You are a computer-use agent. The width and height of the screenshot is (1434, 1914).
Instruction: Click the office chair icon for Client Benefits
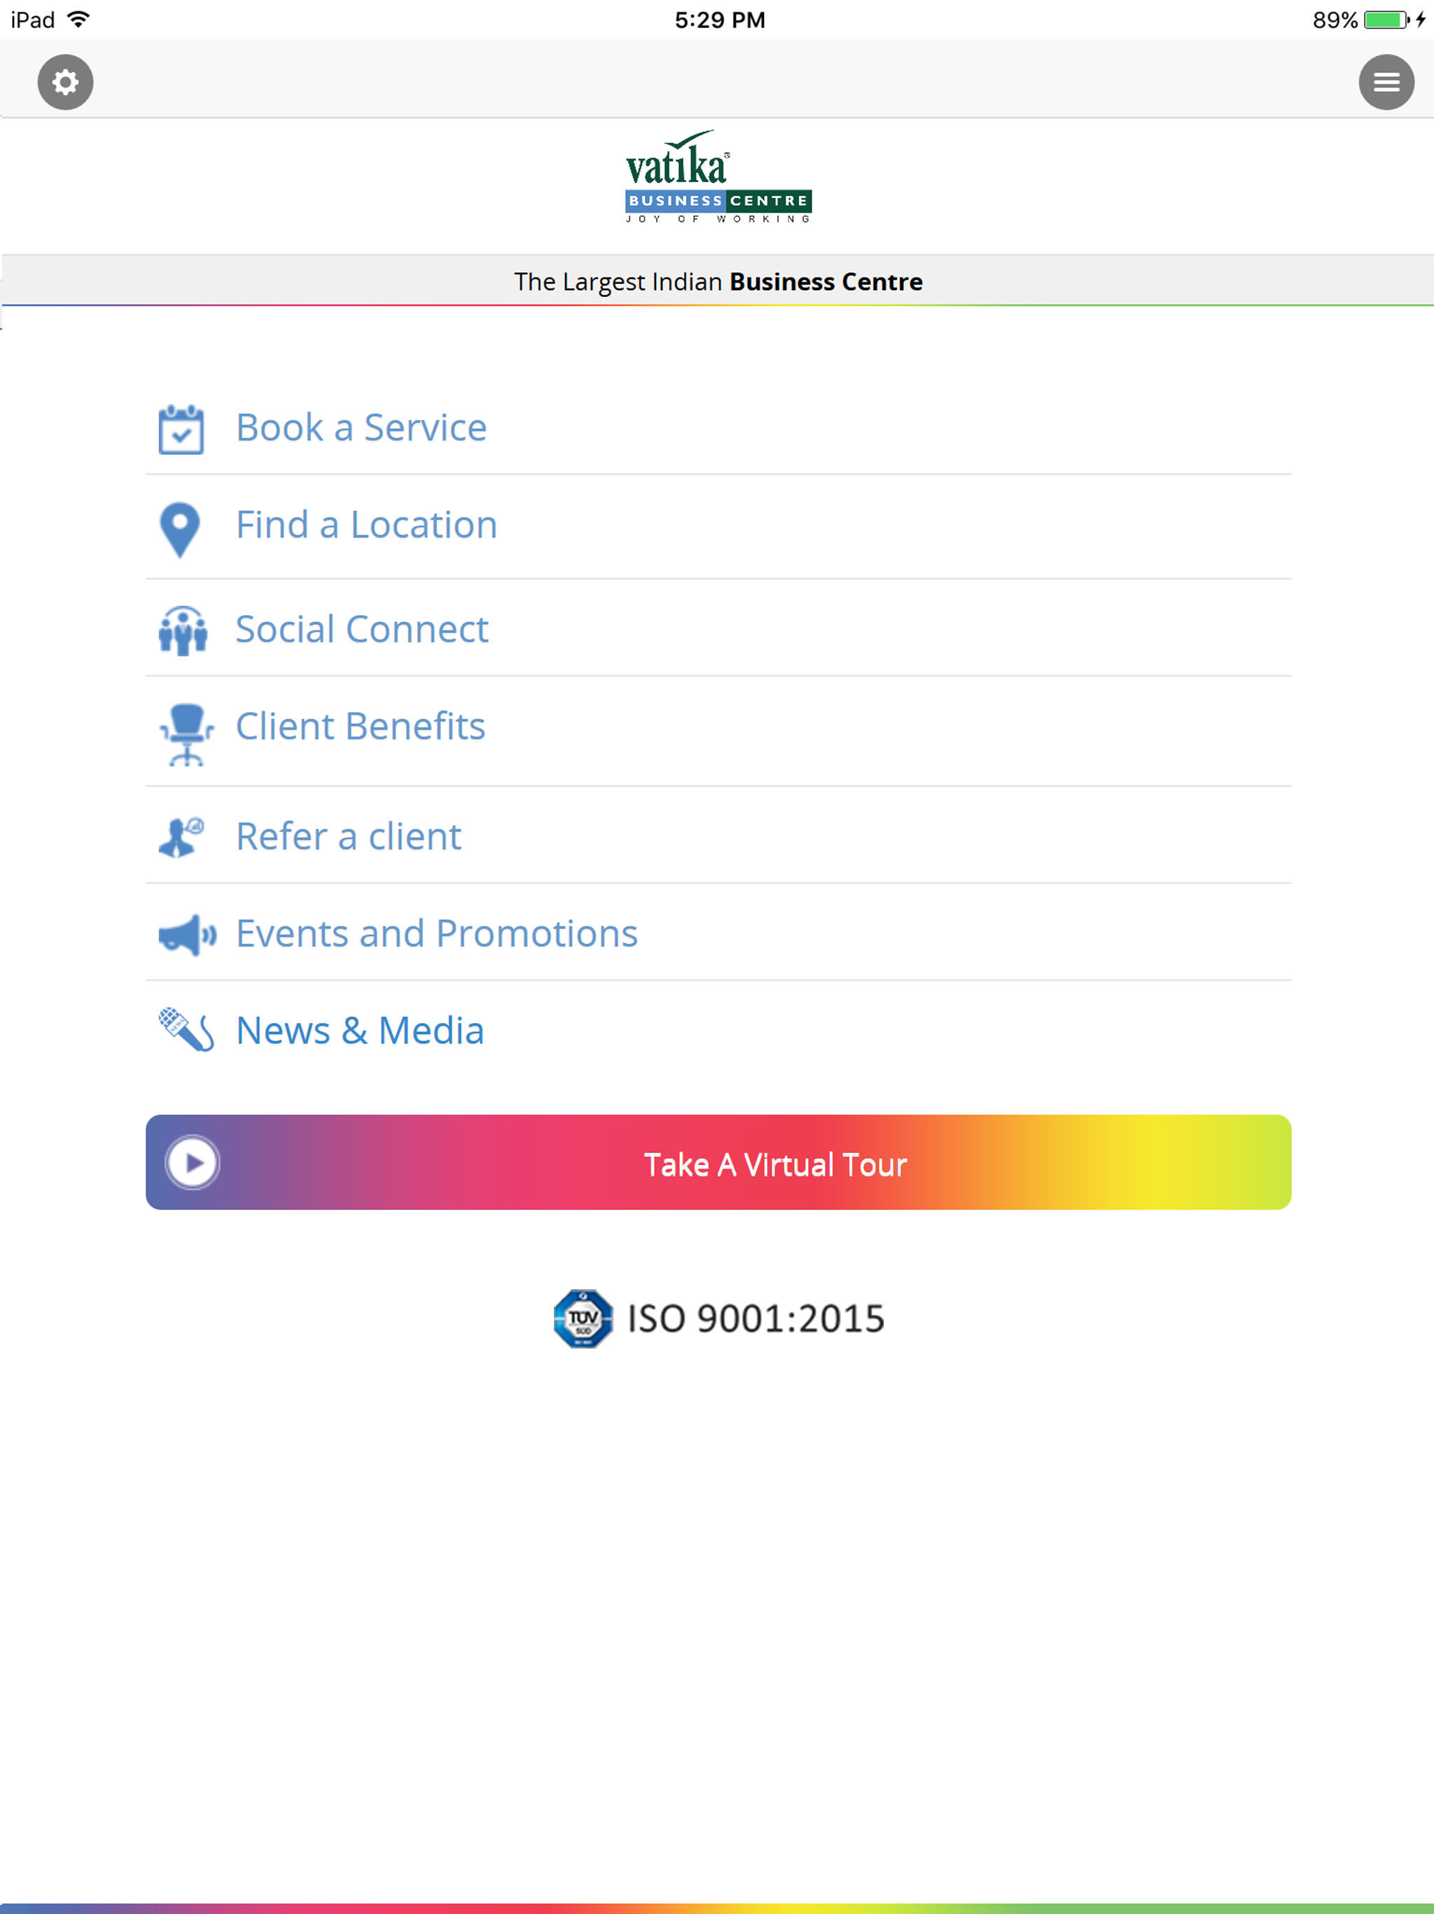click(187, 735)
